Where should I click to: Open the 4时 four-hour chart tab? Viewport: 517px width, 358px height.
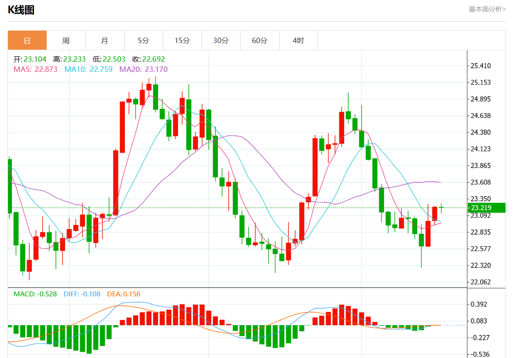[x=298, y=40]
